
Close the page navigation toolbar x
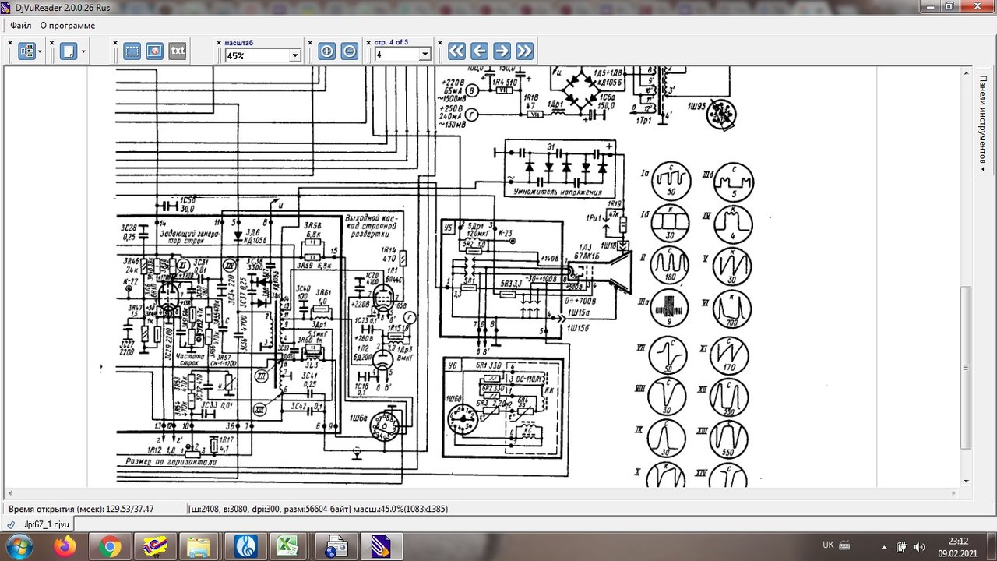coord(368,43)
